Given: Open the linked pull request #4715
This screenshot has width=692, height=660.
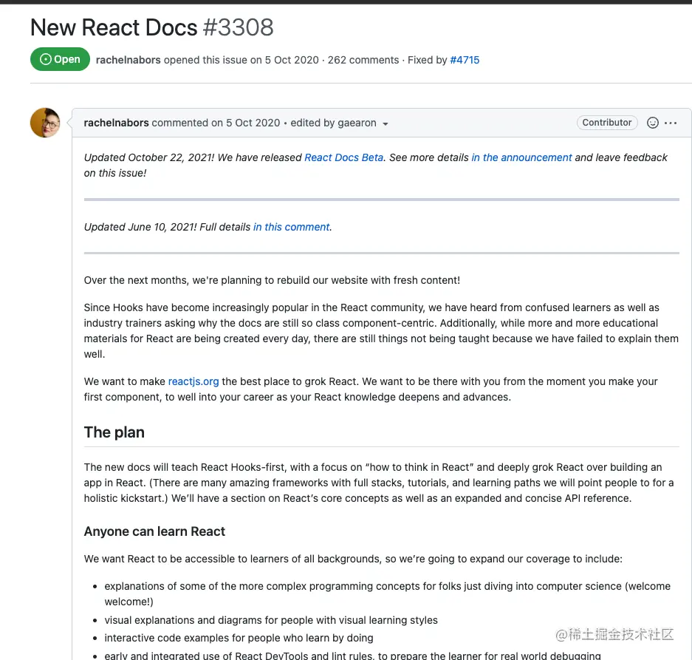Looking at the screenshot, I should point(465,60).
